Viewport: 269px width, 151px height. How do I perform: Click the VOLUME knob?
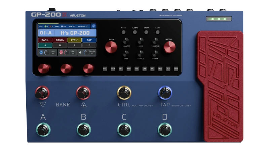[x=126, y=41]
